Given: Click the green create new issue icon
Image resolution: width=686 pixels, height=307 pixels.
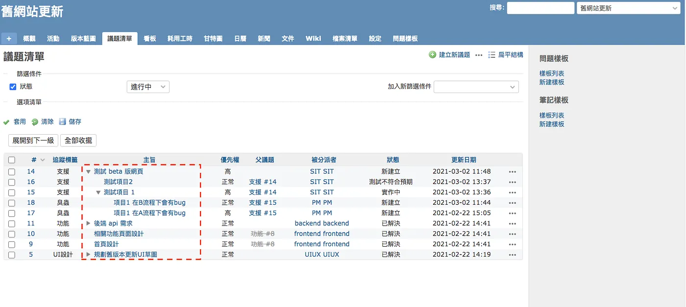Looking at the screenshot, I should pyautogui.click(x=433, y=55).
